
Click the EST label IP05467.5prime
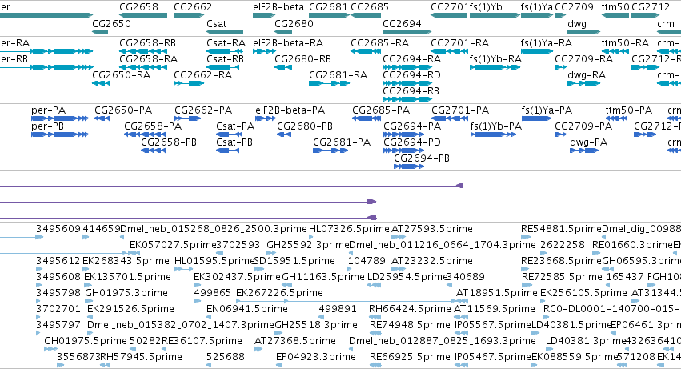click(493, 357)
